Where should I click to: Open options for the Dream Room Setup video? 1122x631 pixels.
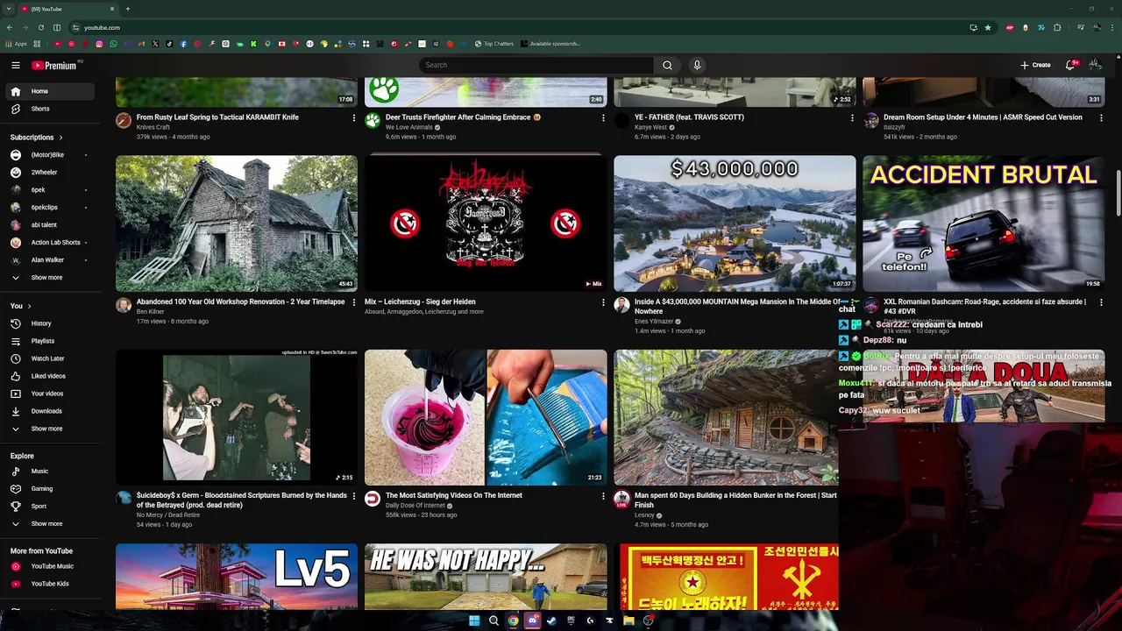pos(1101,117)
